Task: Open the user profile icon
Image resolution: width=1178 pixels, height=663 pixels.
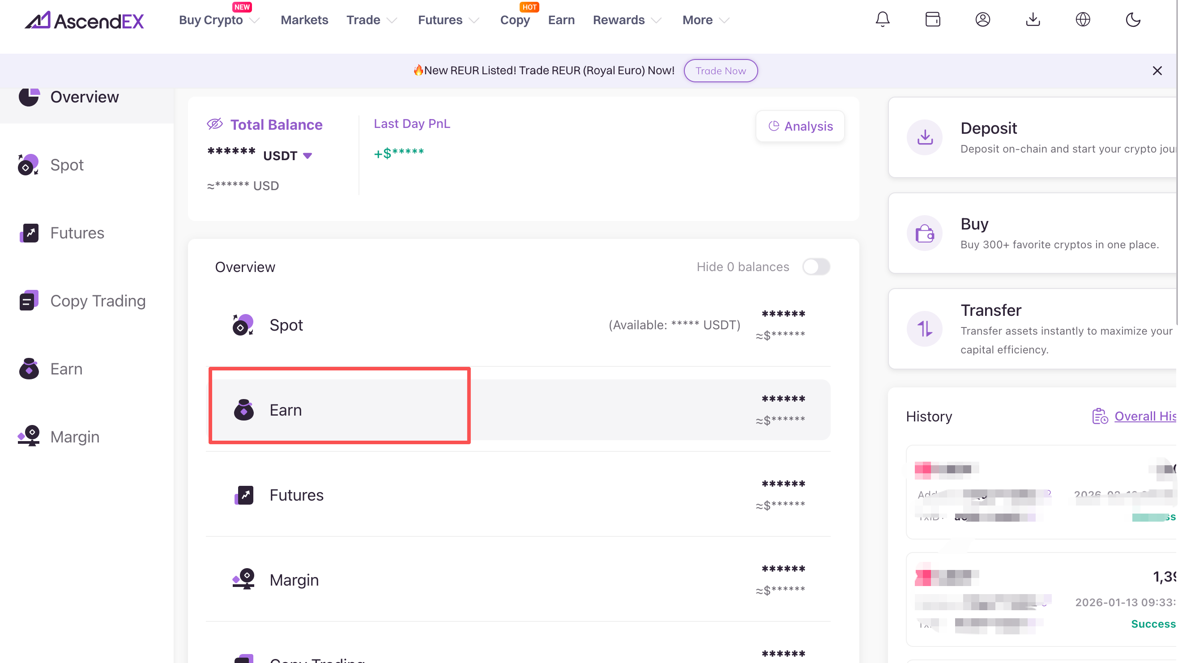Action: pyautogui.click(x=982, y=20)
